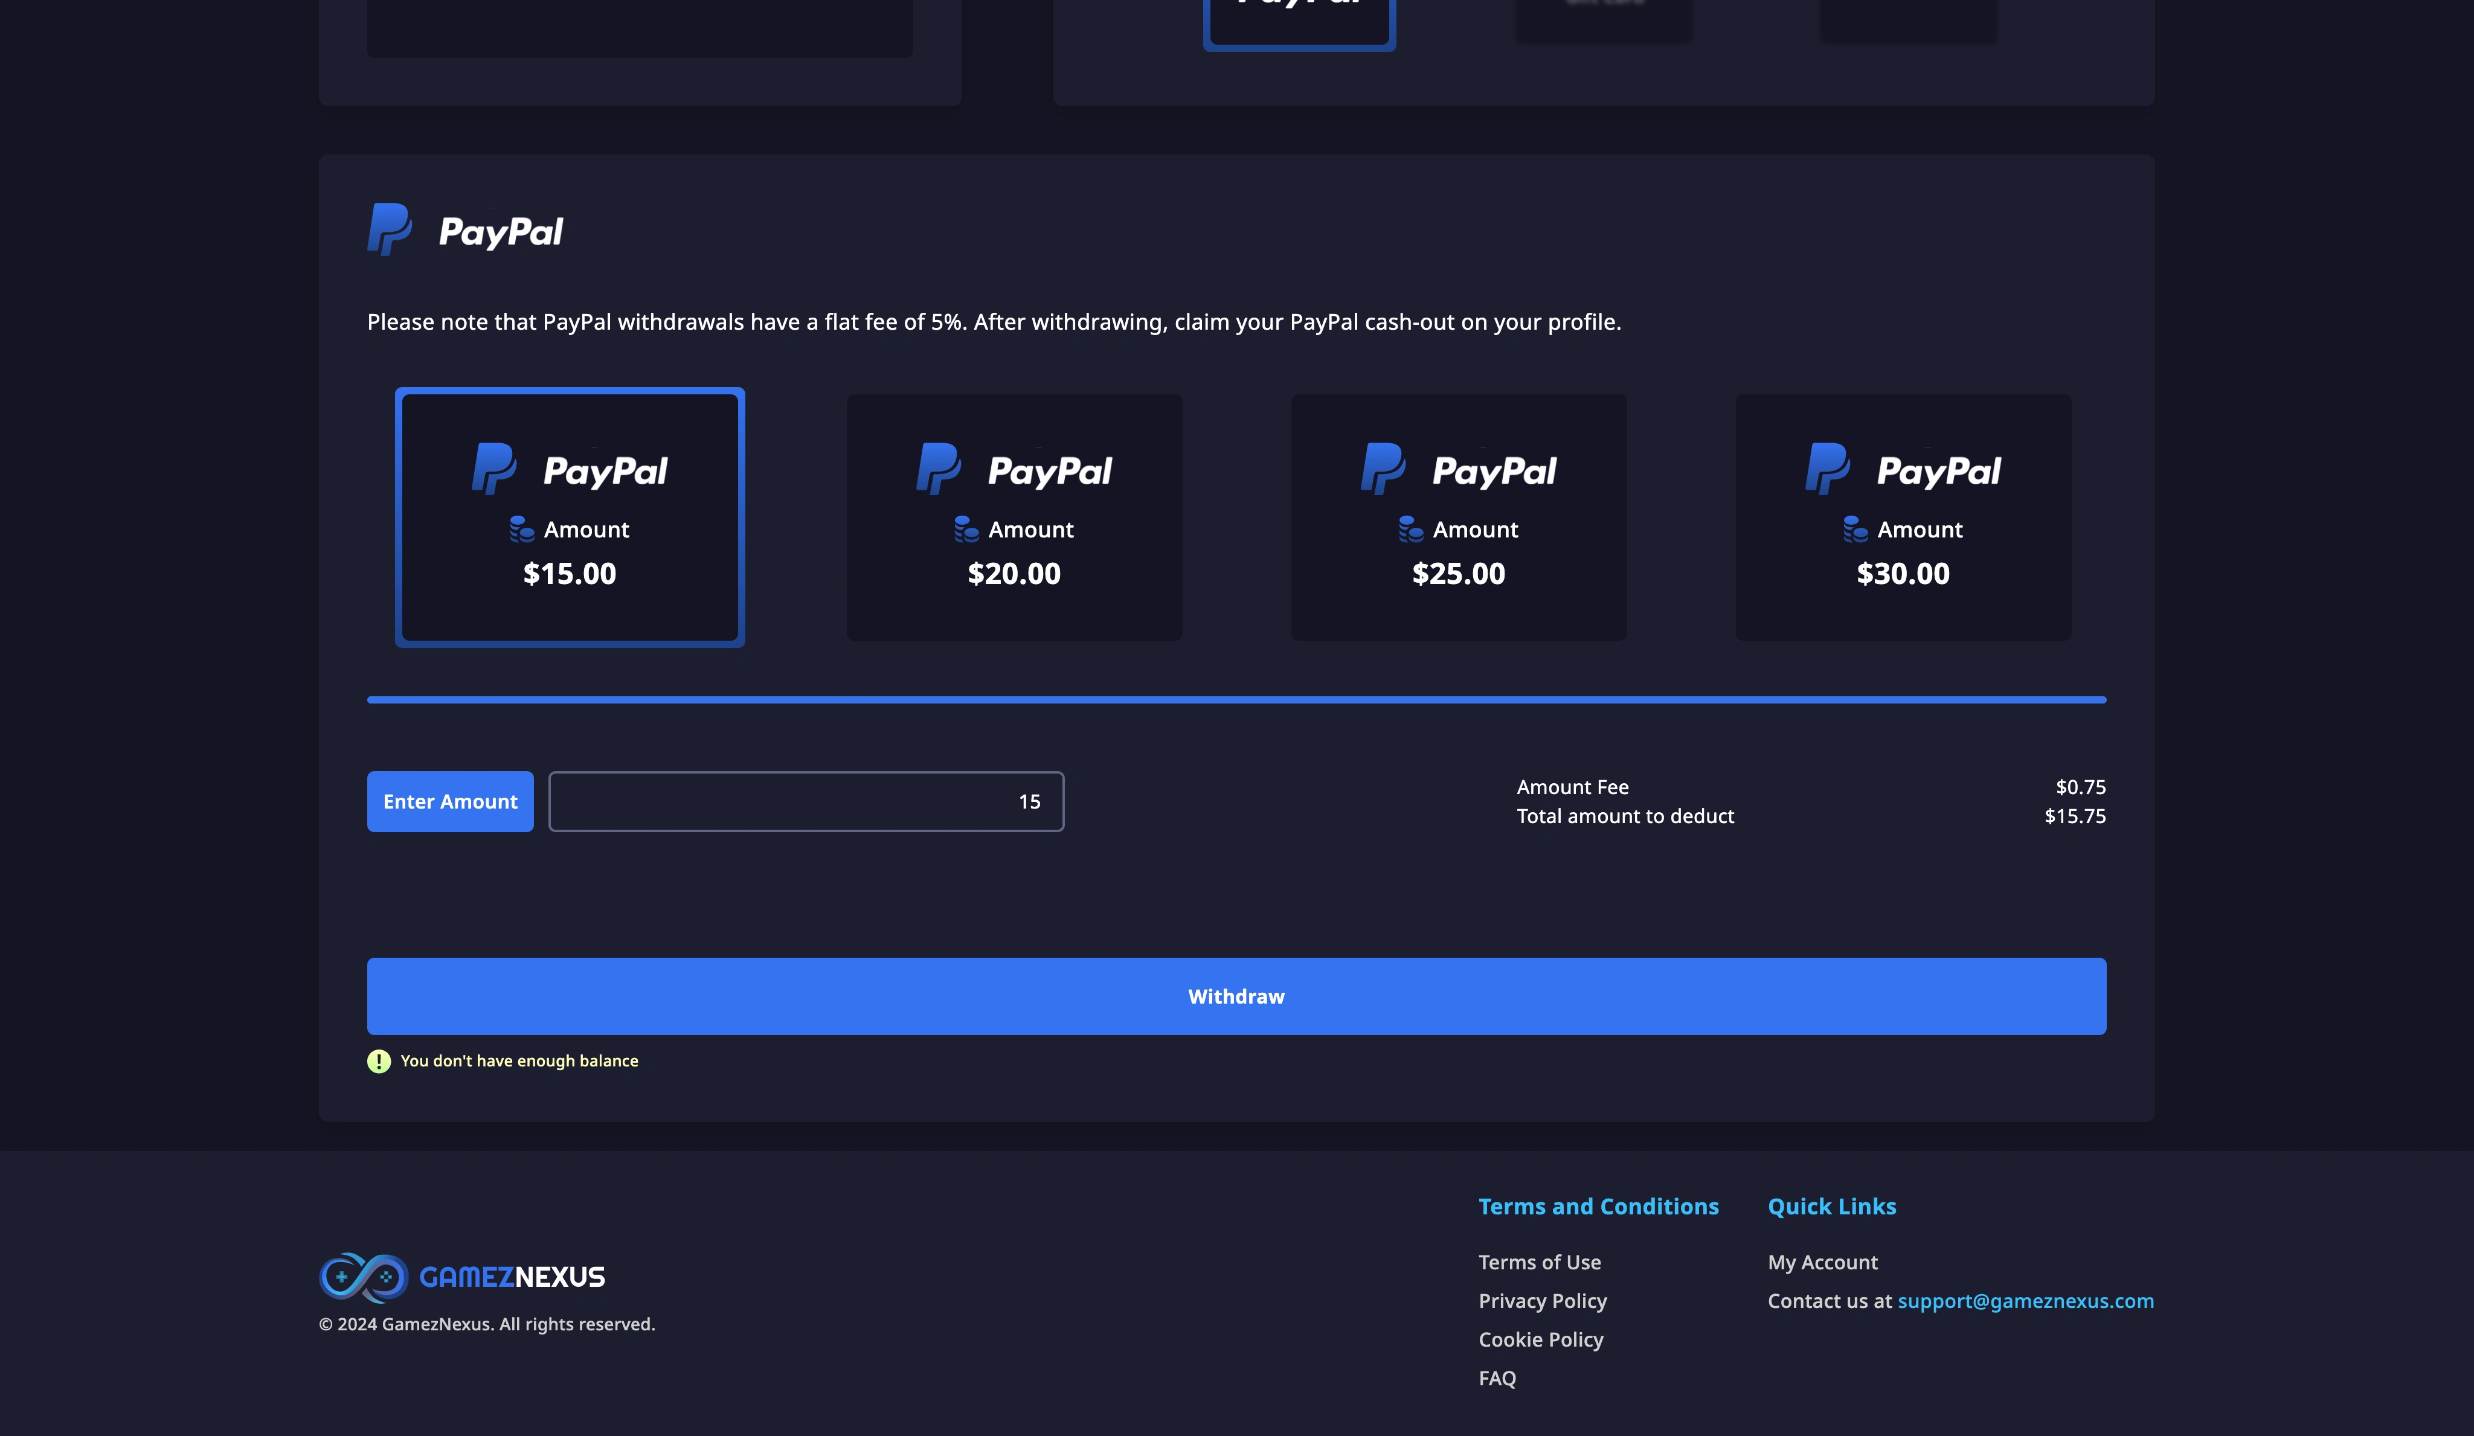Select the $20.00 PayPal amount card
2474x1436 pixels.
(1014, 518)
